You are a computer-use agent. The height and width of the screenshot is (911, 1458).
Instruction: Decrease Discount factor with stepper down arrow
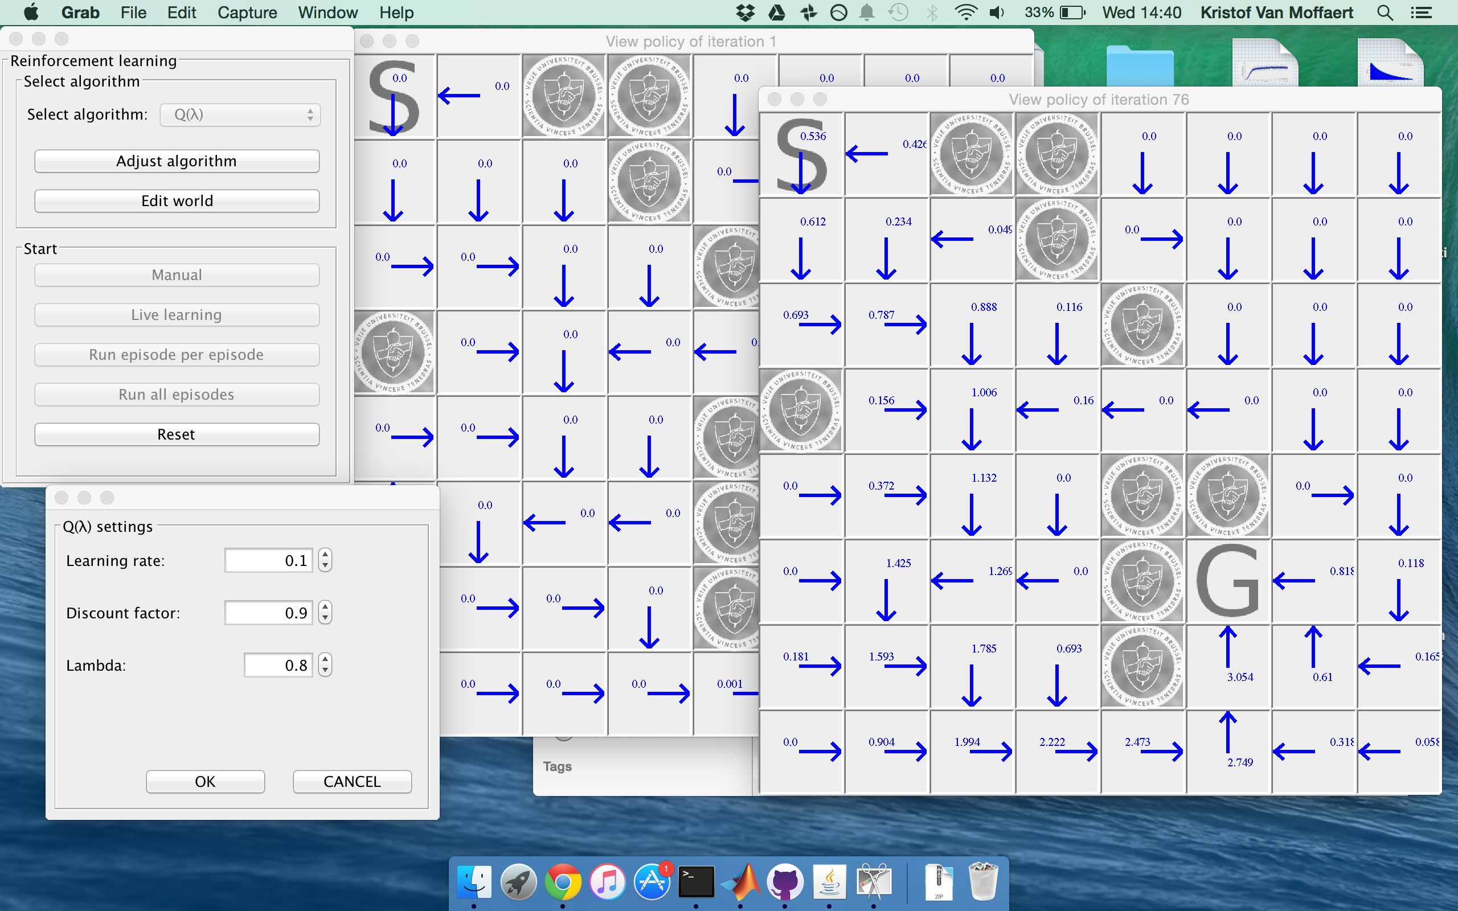(x=325, y=619)
